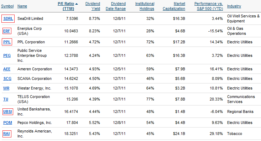Image resolution: width=261 pixels, height=141 pixels.
Task: Sort table by Symbol column header
Action: pyautogui.click(x=7, y=6)
